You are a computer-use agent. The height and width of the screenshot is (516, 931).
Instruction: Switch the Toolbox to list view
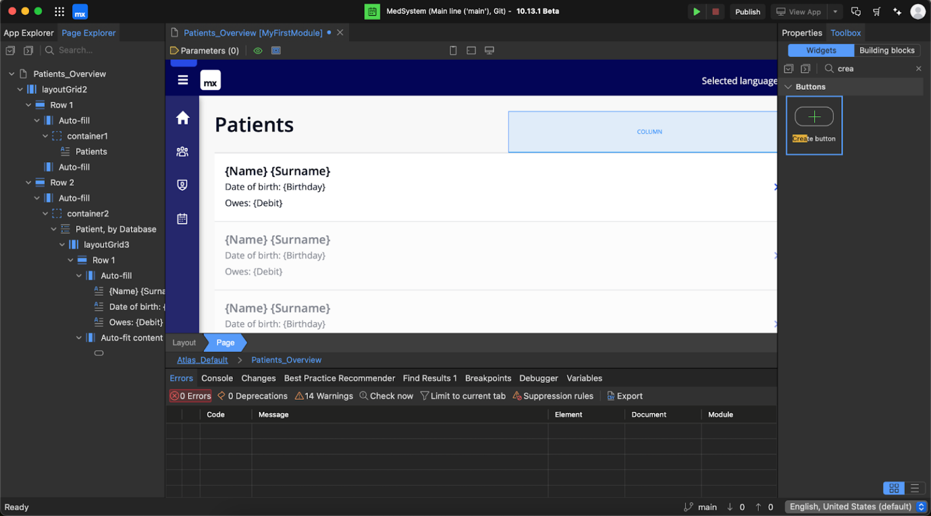(x=915, y=488)
